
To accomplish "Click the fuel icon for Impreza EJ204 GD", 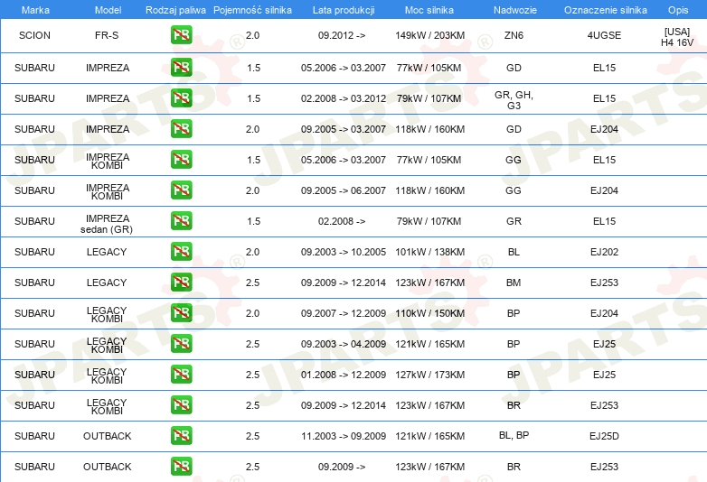I will [x=181, y=129].
